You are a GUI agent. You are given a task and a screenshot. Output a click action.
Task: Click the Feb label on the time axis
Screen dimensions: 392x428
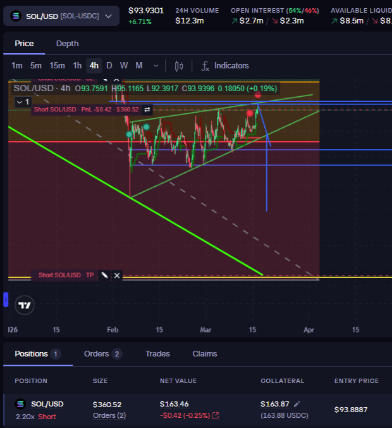click(113, 330)
